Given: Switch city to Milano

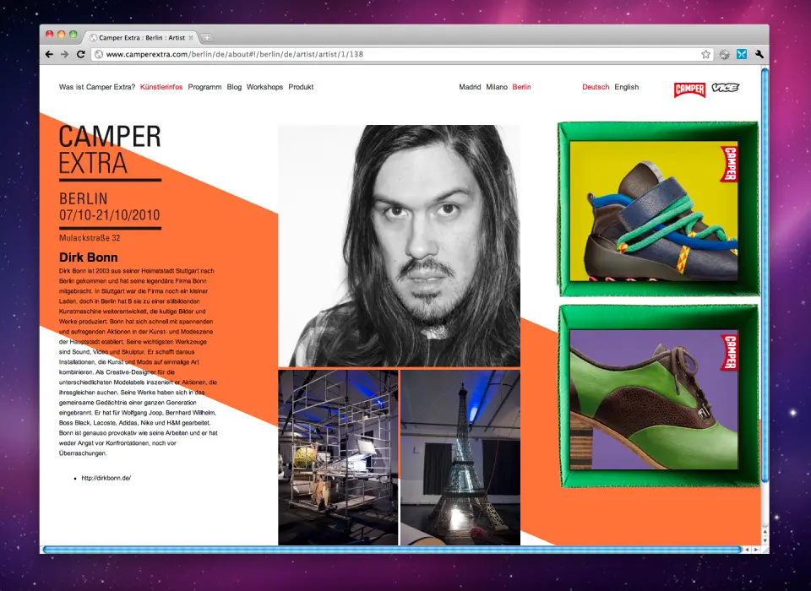Looking at the screenshot, I should [497, 87].
